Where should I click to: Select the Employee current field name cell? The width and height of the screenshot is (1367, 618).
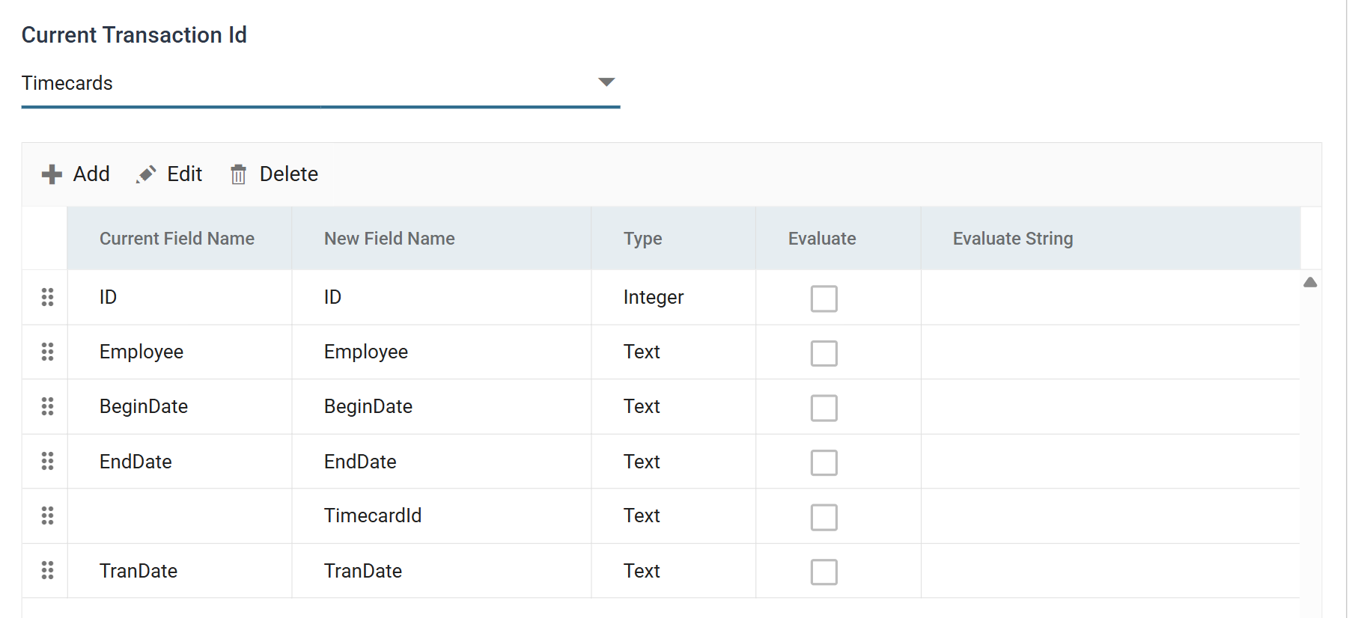point(180,352)
